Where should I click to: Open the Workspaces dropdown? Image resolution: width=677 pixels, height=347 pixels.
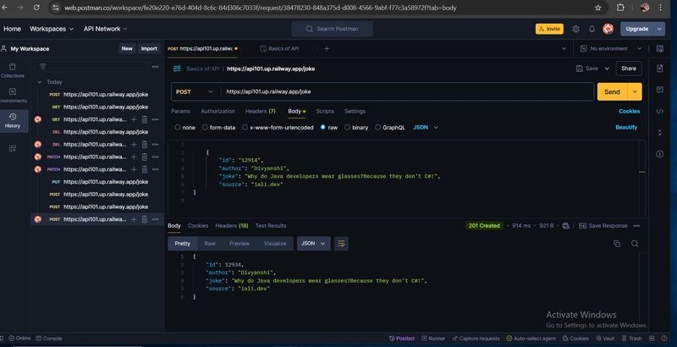pyautogui.click(x=52, y=29)
